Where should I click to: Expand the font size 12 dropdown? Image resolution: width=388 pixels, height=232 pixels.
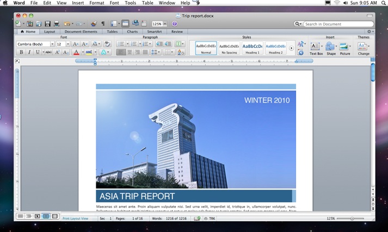(x=68, y=44)
